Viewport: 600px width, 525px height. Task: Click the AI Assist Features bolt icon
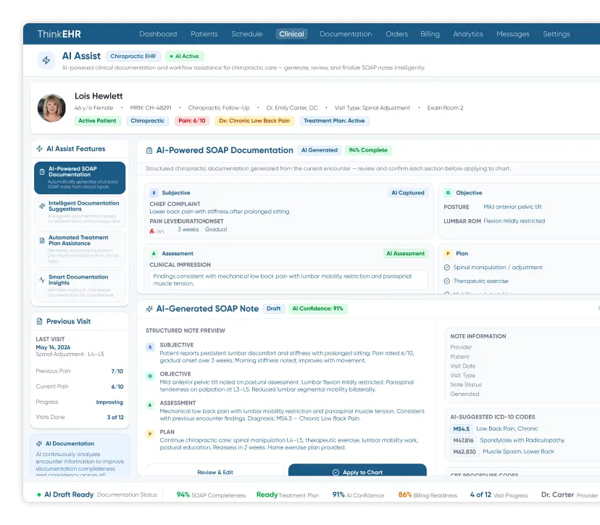(39, 149)
